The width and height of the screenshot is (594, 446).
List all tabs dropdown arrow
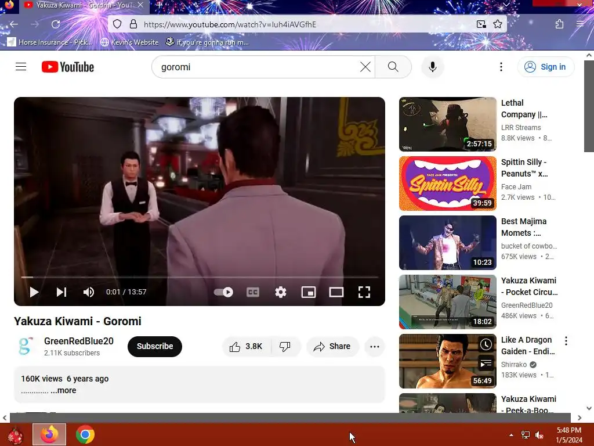(506, 5)
